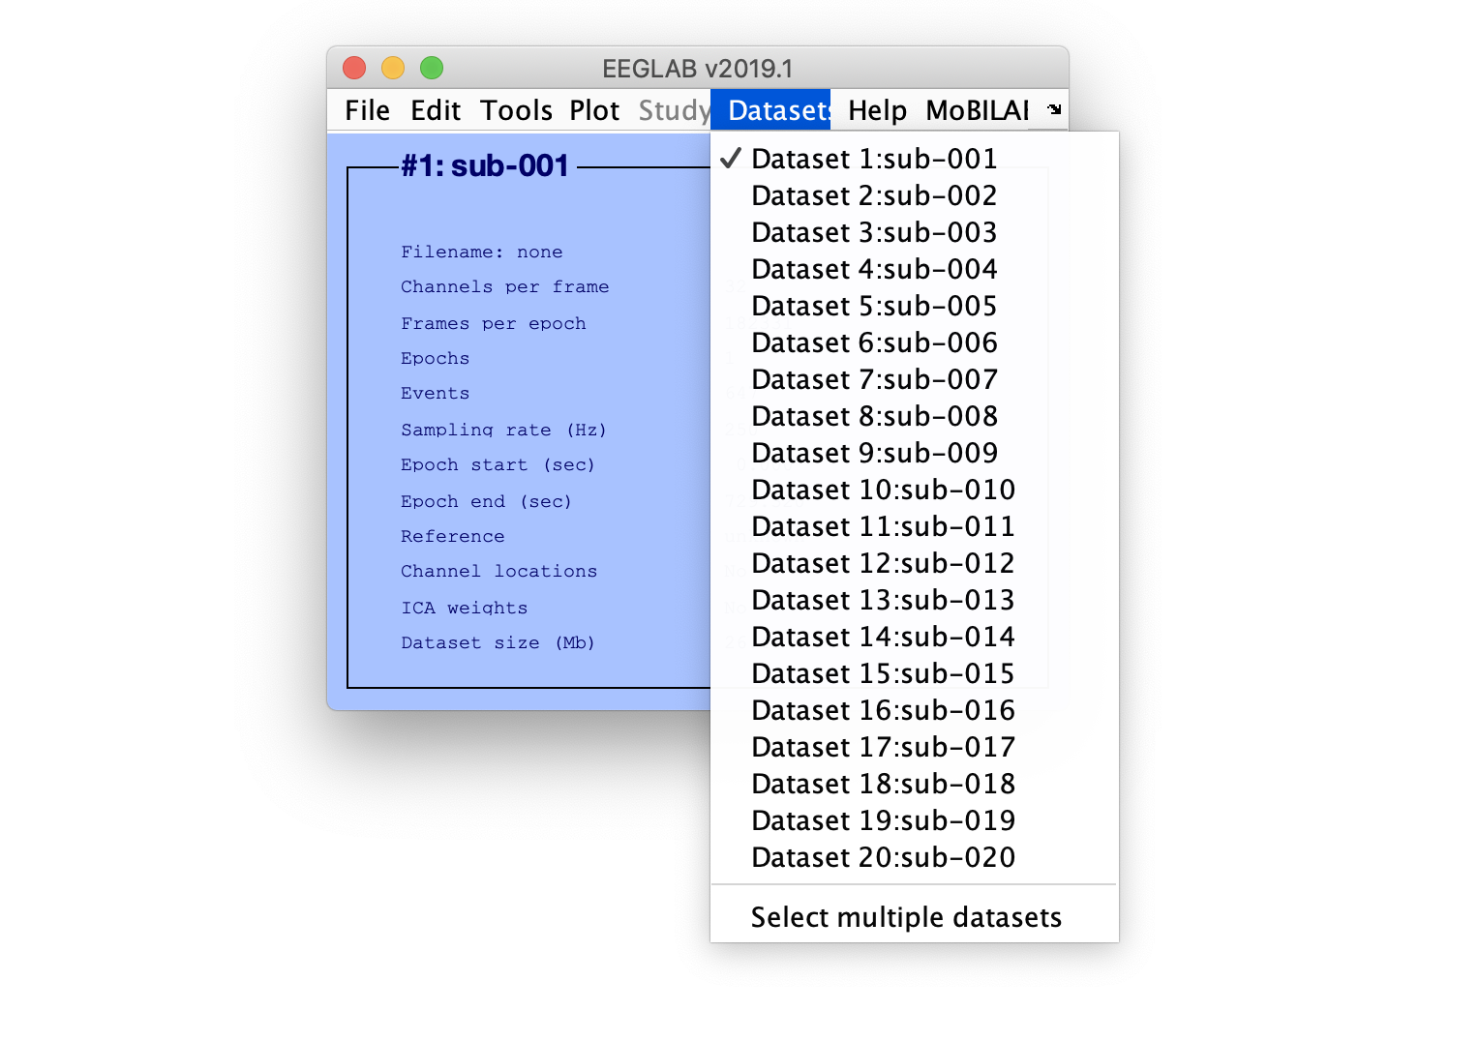Open the MoBILAB menu

[x=977, y=111]
